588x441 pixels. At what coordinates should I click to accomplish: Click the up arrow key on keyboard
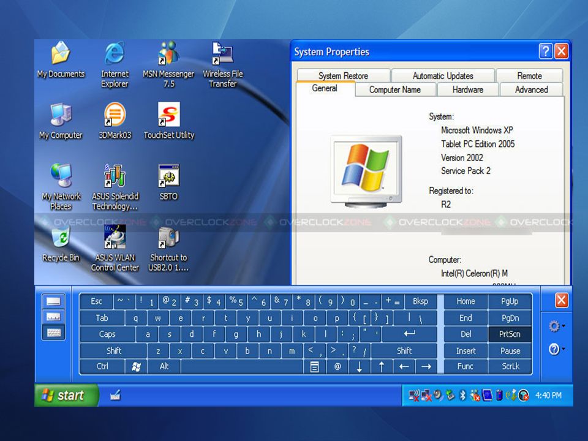(x=382, y=366)
